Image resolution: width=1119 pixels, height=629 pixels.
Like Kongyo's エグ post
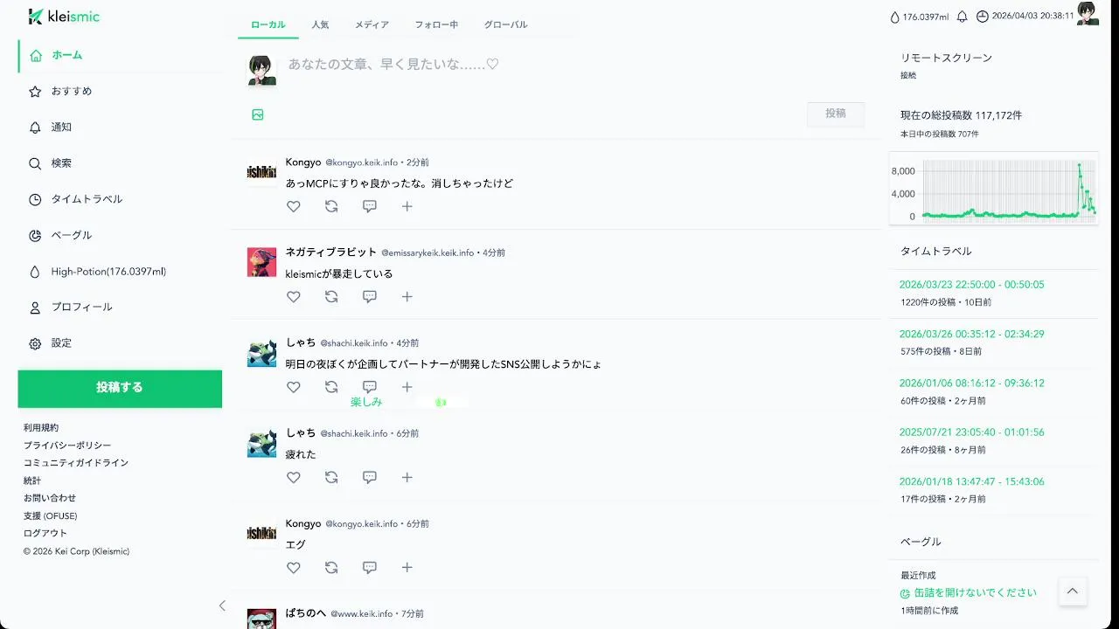point(294,568)
